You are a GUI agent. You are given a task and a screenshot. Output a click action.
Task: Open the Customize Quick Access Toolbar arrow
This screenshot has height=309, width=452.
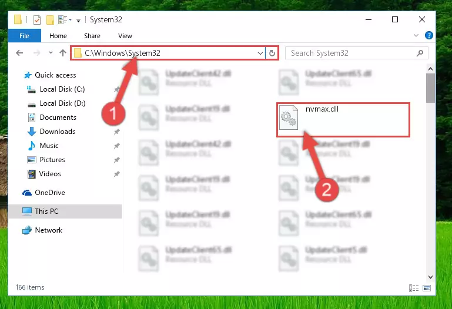click(x=78, y=20)
